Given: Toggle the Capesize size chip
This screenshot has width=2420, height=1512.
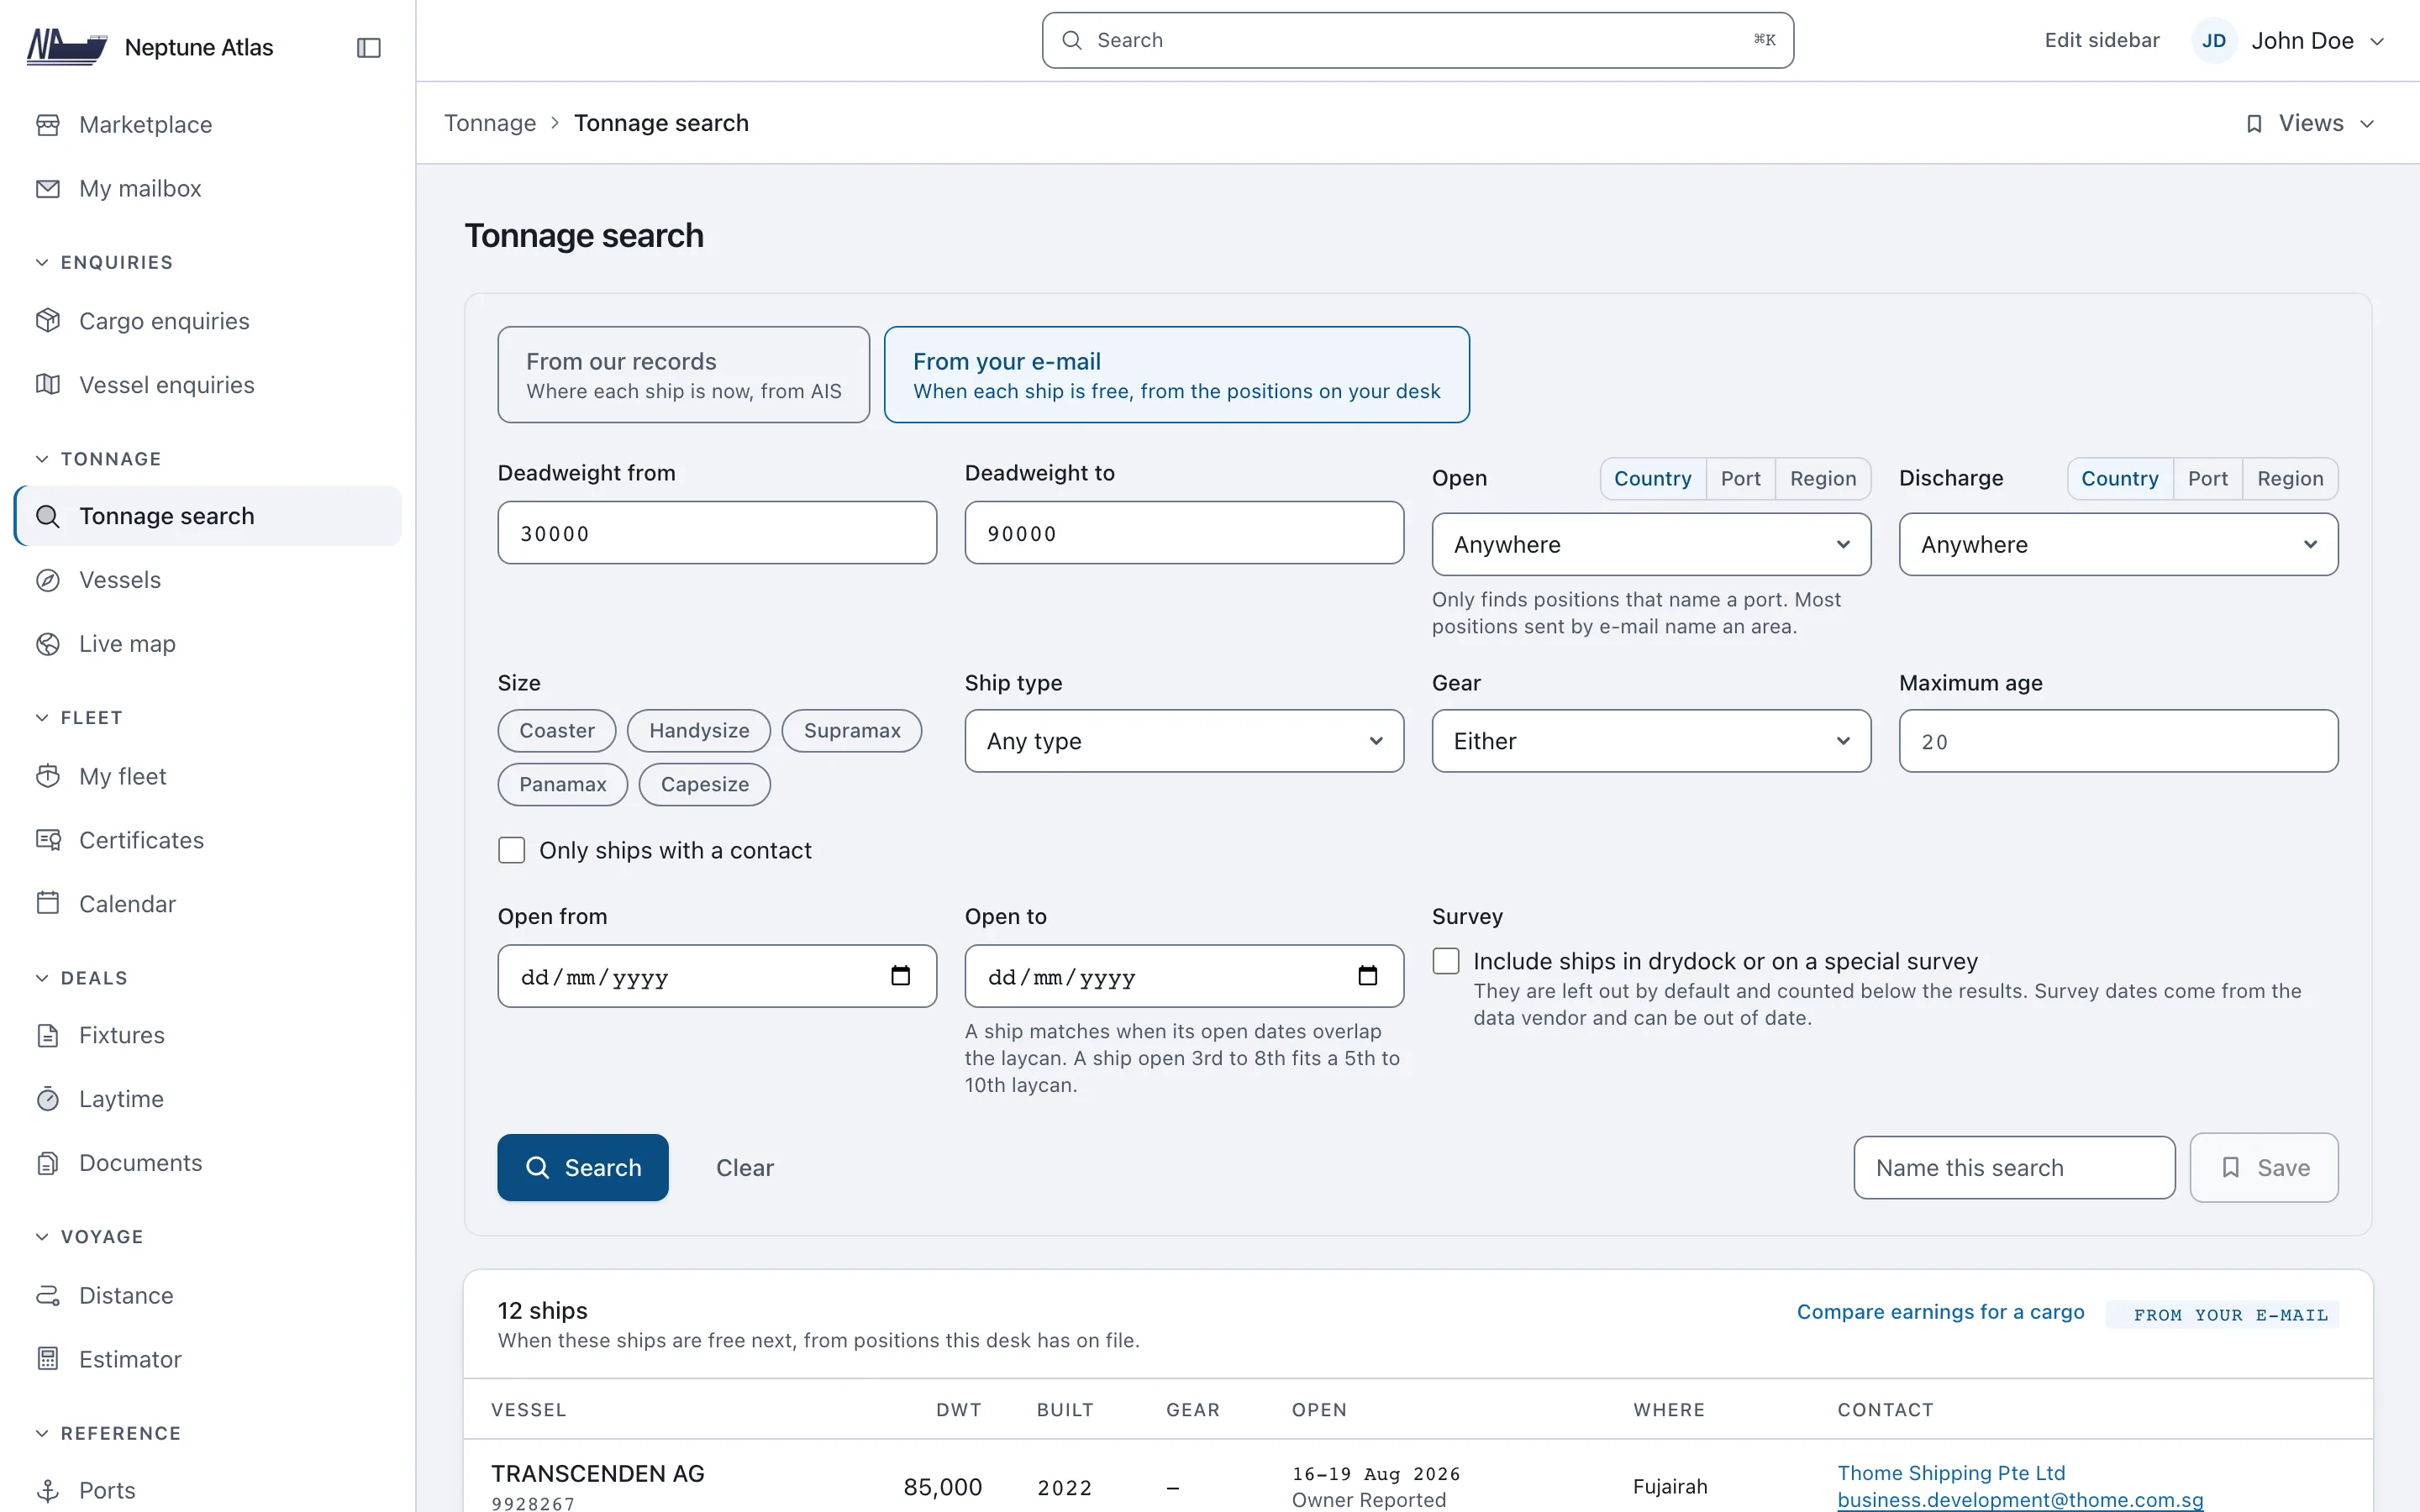Looking at the screenshot, I should [x=704, y=785].
